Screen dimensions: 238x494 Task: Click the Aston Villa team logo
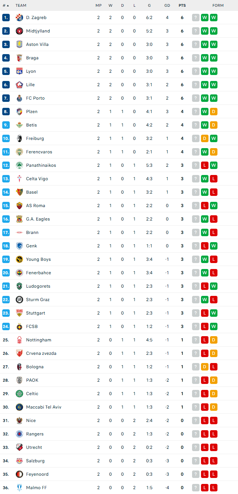(19, 44)
